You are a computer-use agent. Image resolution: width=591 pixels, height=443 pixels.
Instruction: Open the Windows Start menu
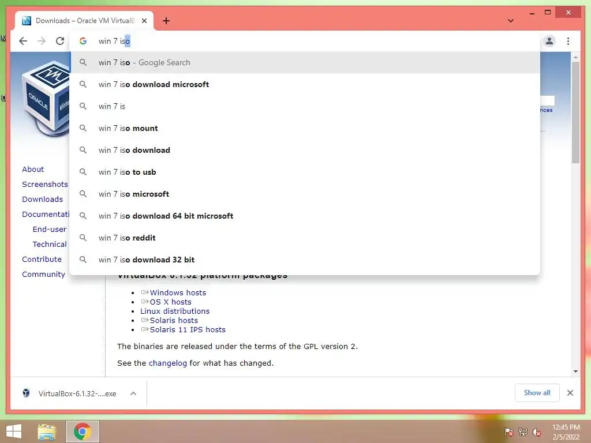click(x=14, y=431)
